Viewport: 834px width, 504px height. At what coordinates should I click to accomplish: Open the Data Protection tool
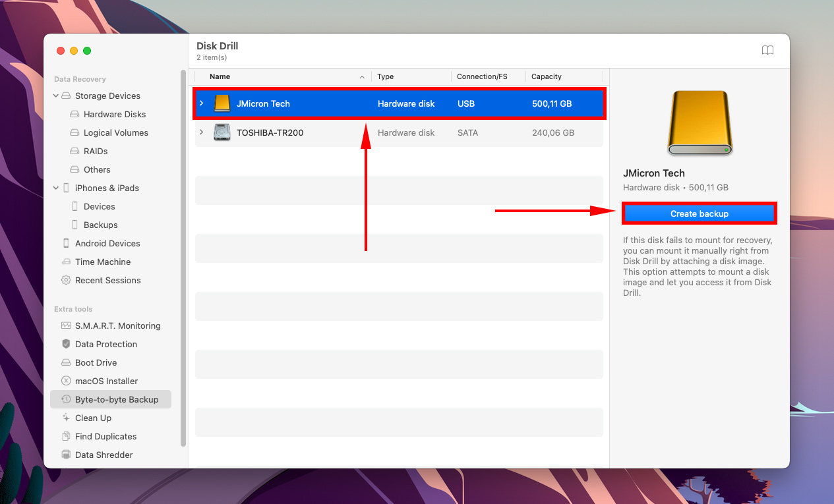click(x=105, y=344)
